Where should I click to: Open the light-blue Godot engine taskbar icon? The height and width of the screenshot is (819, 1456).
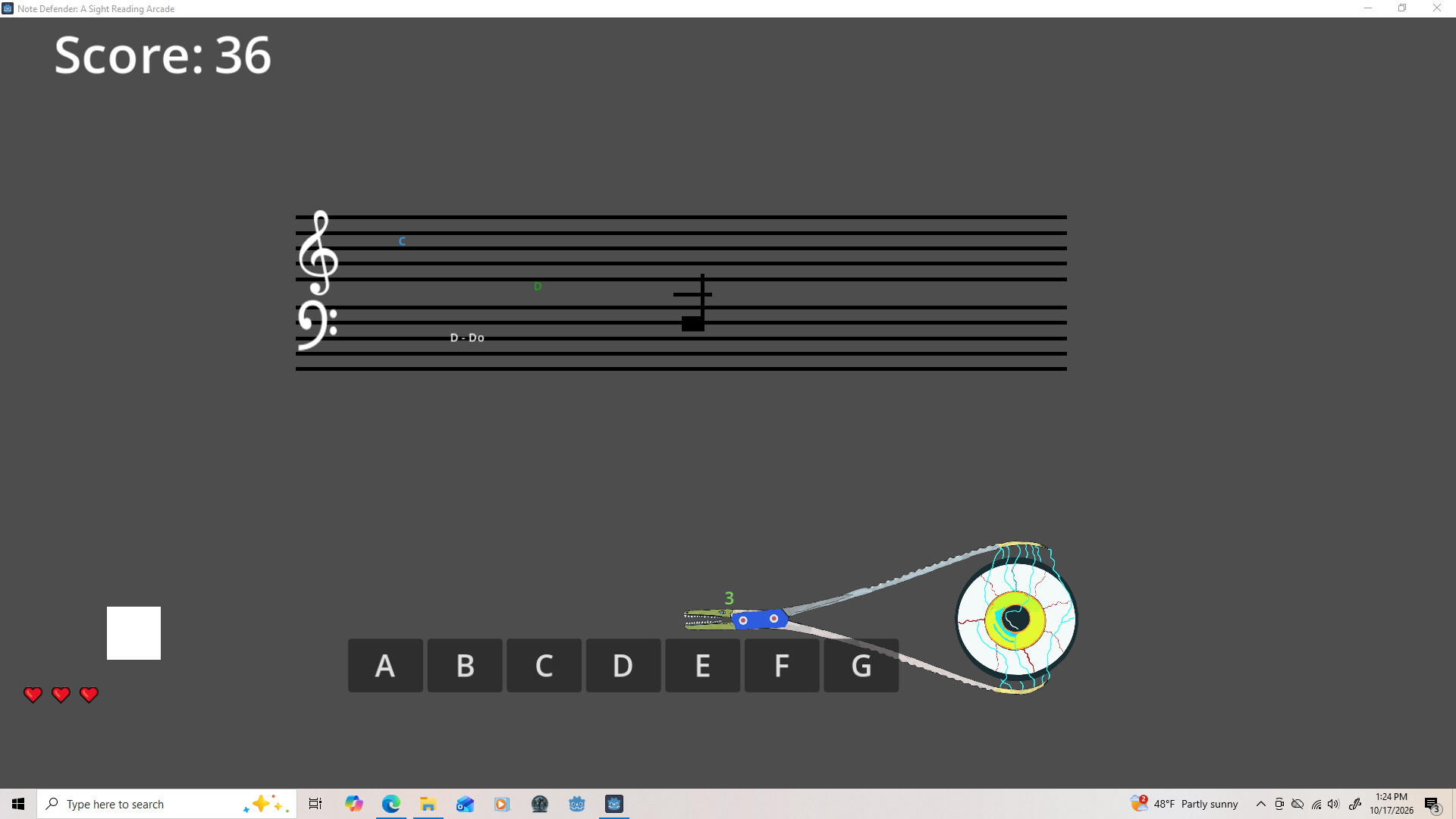click(x=577, y=804)
